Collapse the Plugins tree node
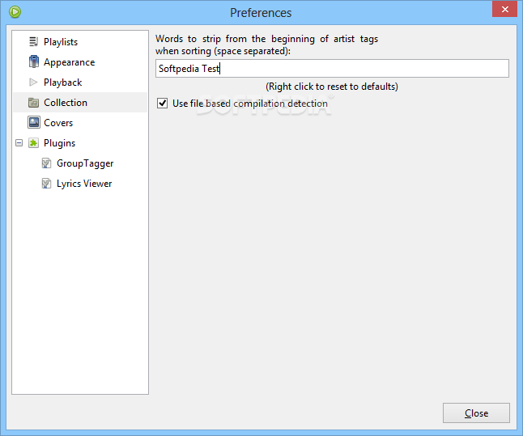This screenshot has height=436, width=523. click(19, 143)
